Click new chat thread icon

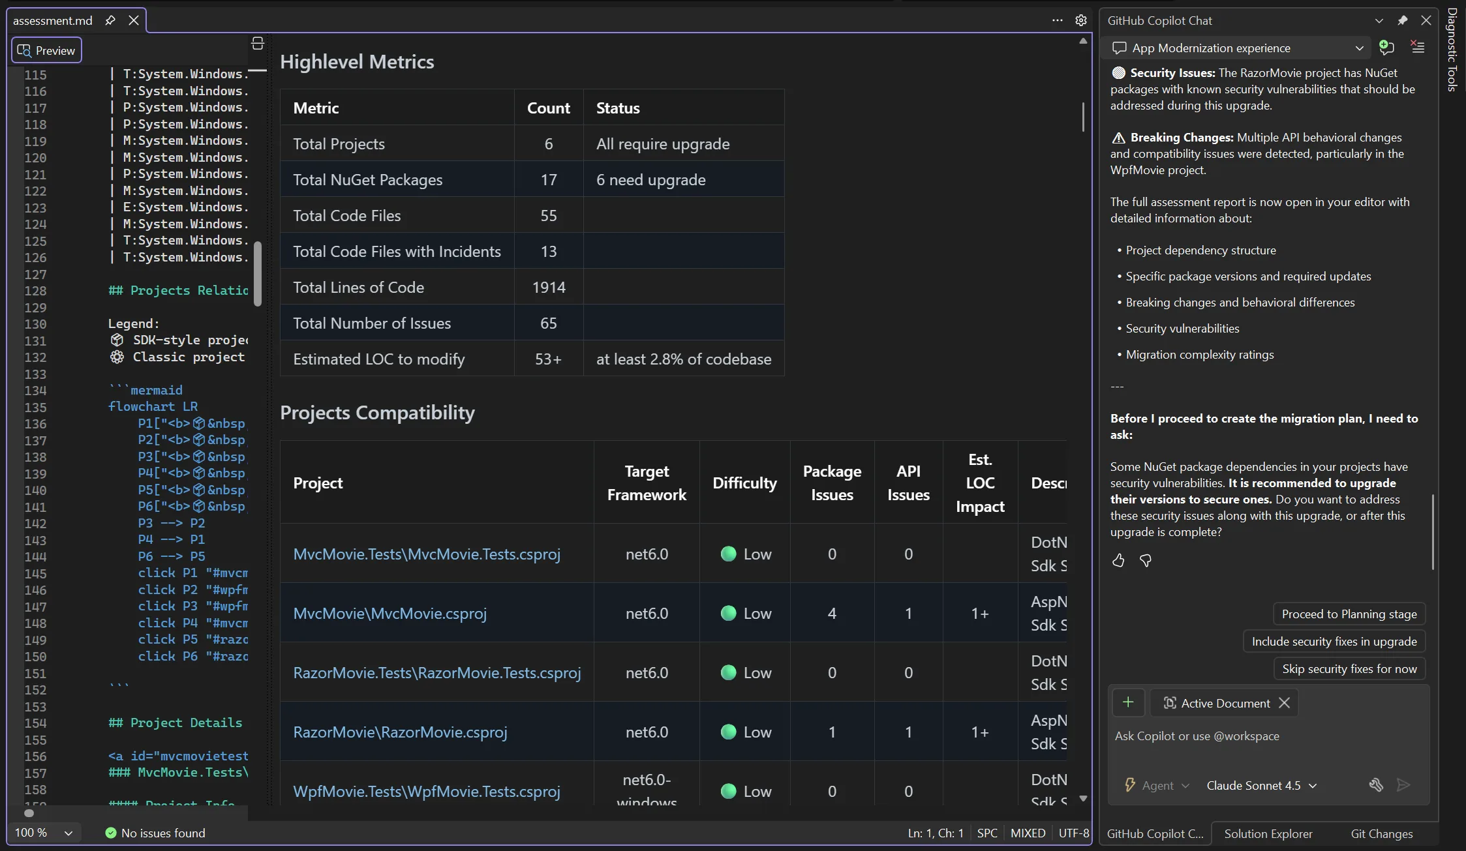point(1386,48)
